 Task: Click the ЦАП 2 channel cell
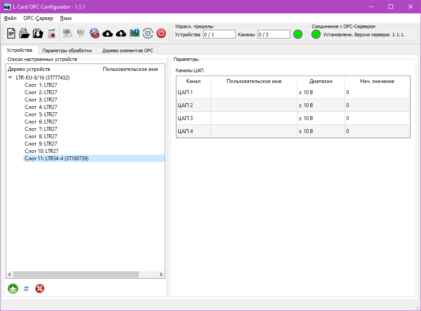tap(194, 105)
